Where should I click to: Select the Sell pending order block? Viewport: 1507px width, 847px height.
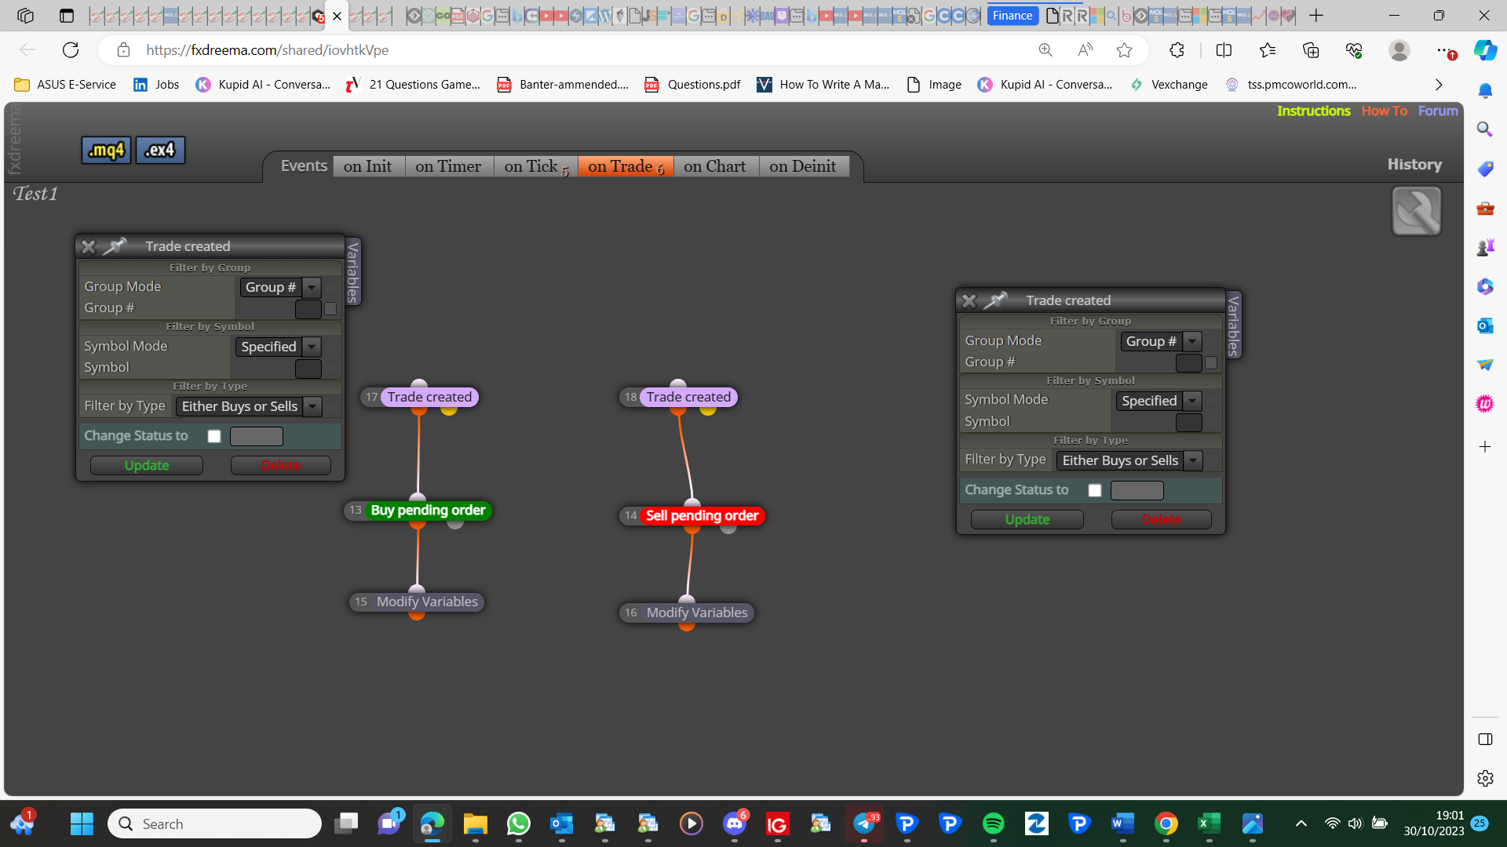(702, 515)
